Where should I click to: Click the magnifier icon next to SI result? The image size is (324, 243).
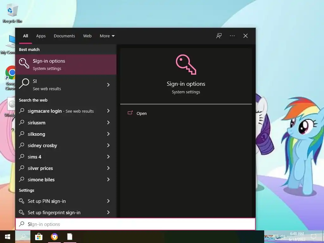[x=24, y=84]
